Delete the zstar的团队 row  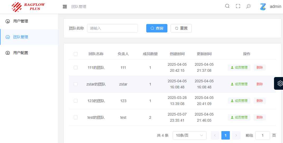(259, 84)
